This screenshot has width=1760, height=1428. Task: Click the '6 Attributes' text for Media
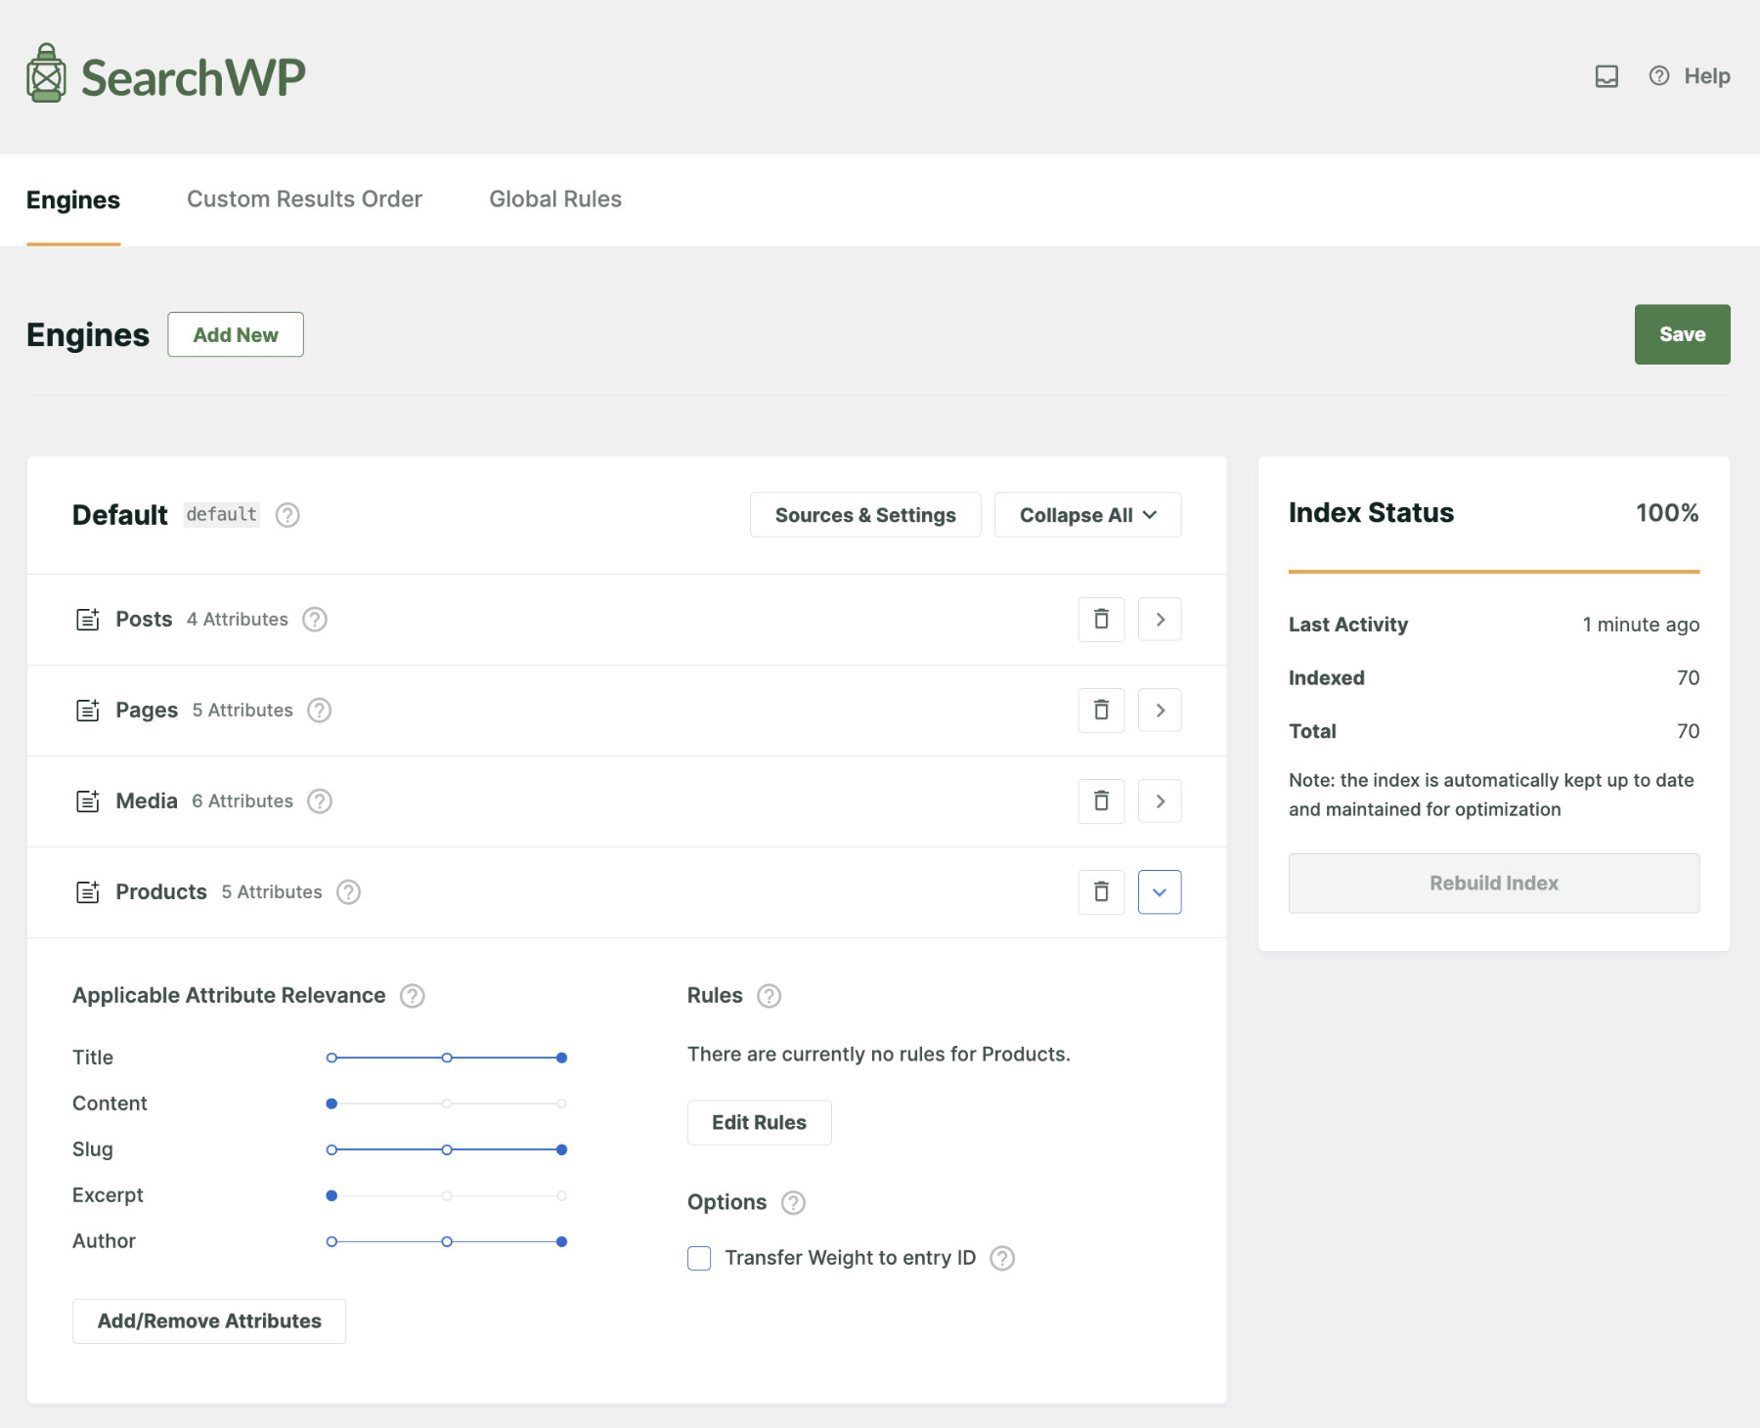(242, 801)
